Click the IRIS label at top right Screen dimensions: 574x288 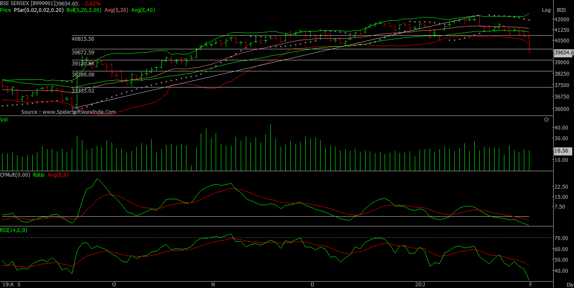tap(561, 10)
